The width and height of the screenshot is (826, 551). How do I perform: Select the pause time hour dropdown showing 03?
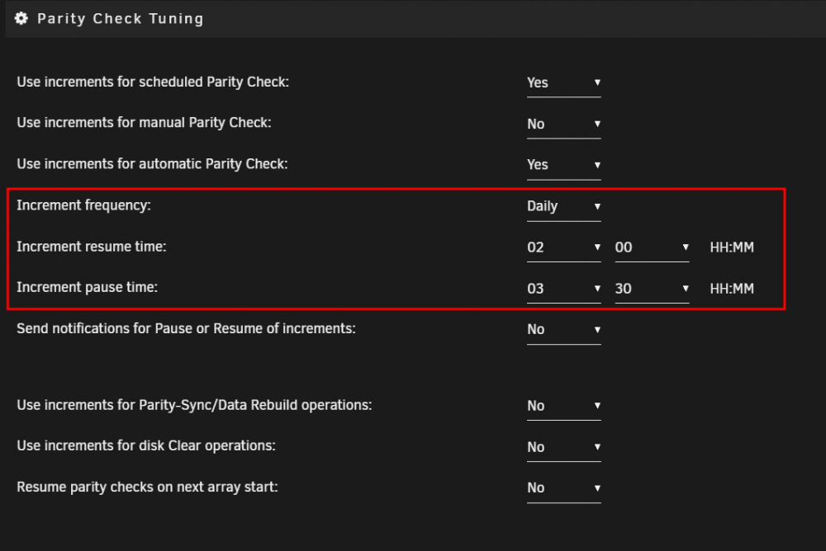(x=563, y=289)
